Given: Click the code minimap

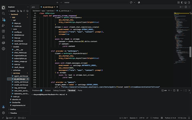Looking at the screenshot, I should pyautogui.click(x=181, y=38).
